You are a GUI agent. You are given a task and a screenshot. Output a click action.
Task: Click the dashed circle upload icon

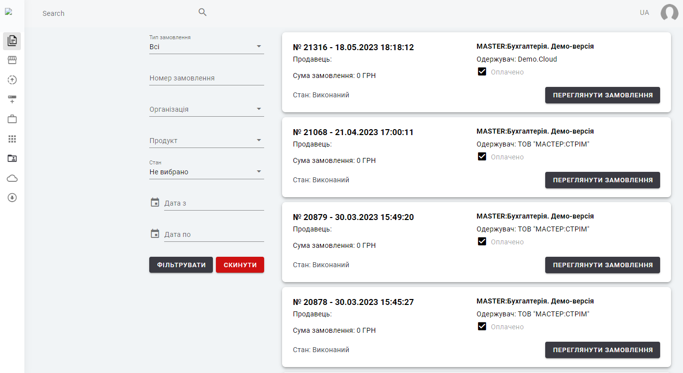pyautogui.click(x=12, y=80)
